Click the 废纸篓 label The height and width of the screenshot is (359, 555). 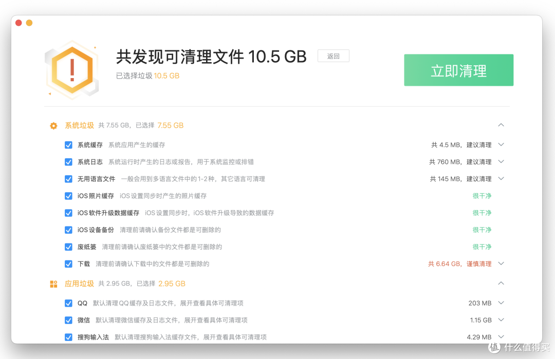pyautogui.click(x=87, y=247)
